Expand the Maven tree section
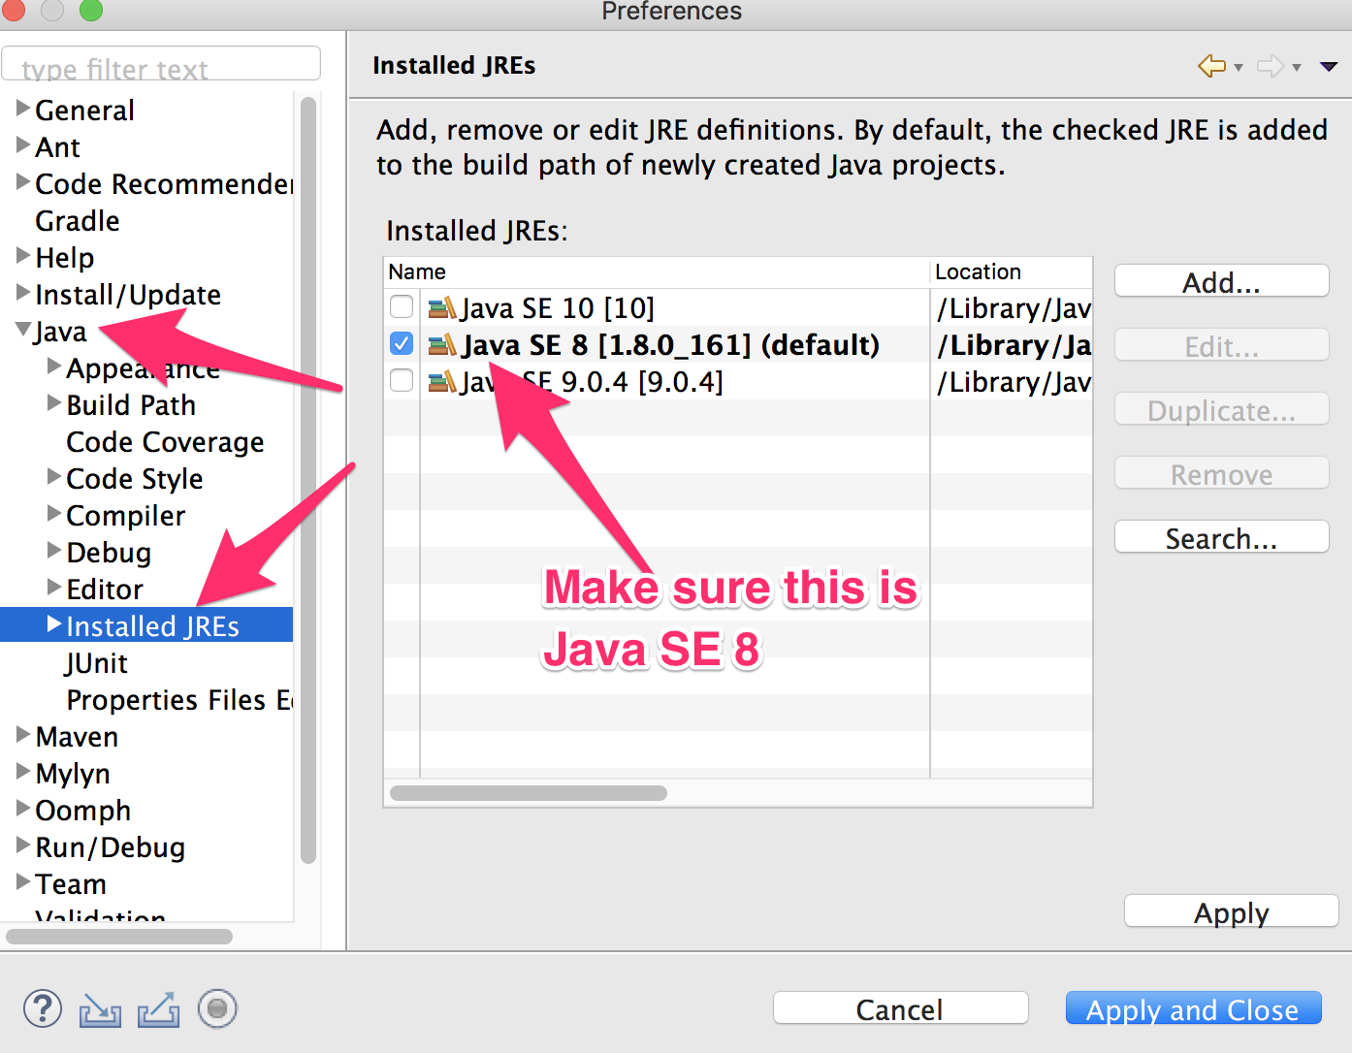The image size is (1352, 1053). (x=21, y=735)
